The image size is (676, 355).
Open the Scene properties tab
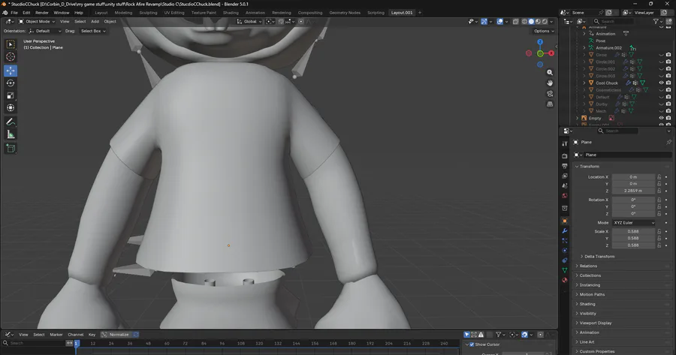click(x=565, y=185)
